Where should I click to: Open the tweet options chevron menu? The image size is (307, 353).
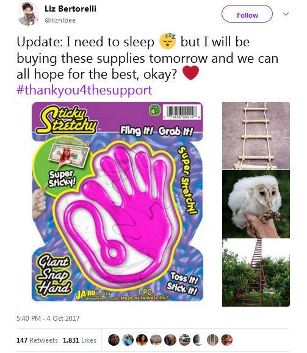pos(286,14)
